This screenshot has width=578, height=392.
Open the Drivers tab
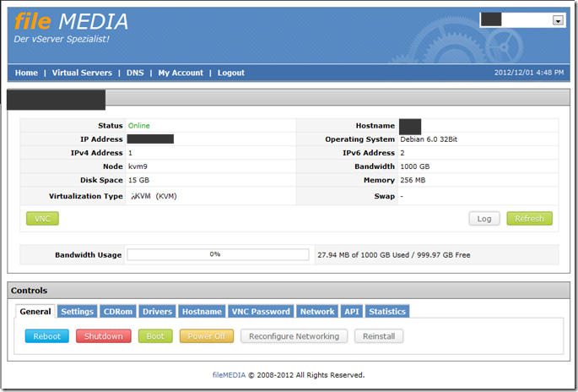coord(158,312)
